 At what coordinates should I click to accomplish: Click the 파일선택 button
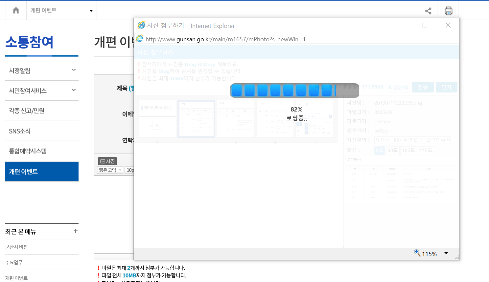(x=398, y=87)
